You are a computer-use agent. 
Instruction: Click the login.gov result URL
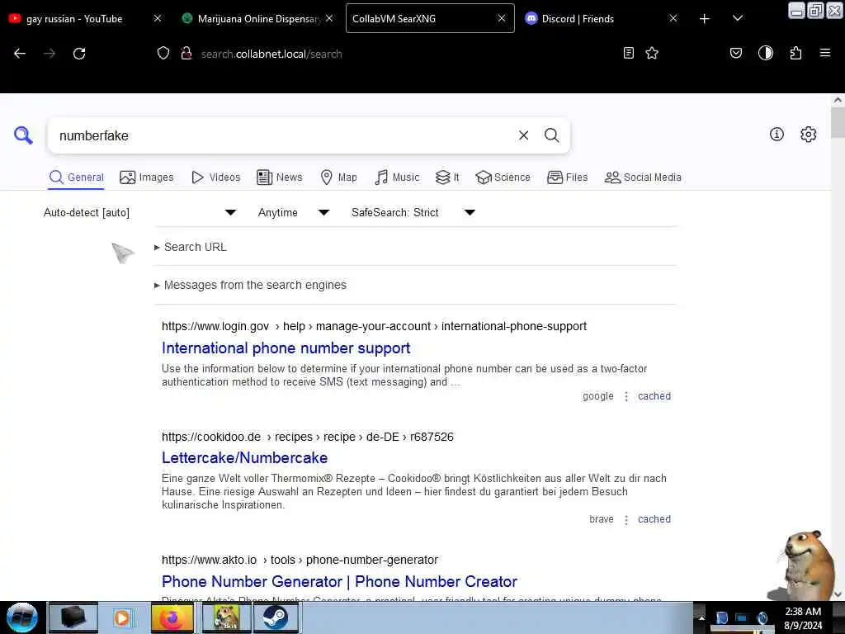click(x=374, y=326)
